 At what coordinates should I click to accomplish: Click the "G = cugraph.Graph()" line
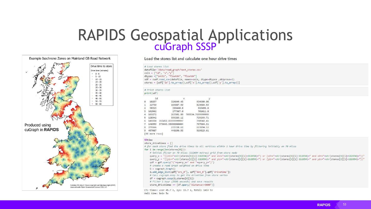point(162,169)
